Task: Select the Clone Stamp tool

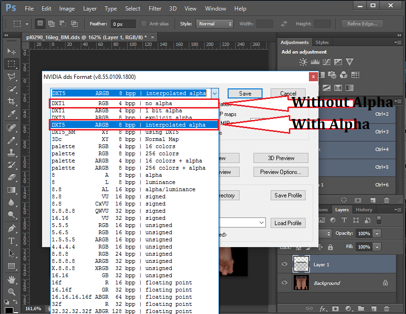Action: point(11,153)
